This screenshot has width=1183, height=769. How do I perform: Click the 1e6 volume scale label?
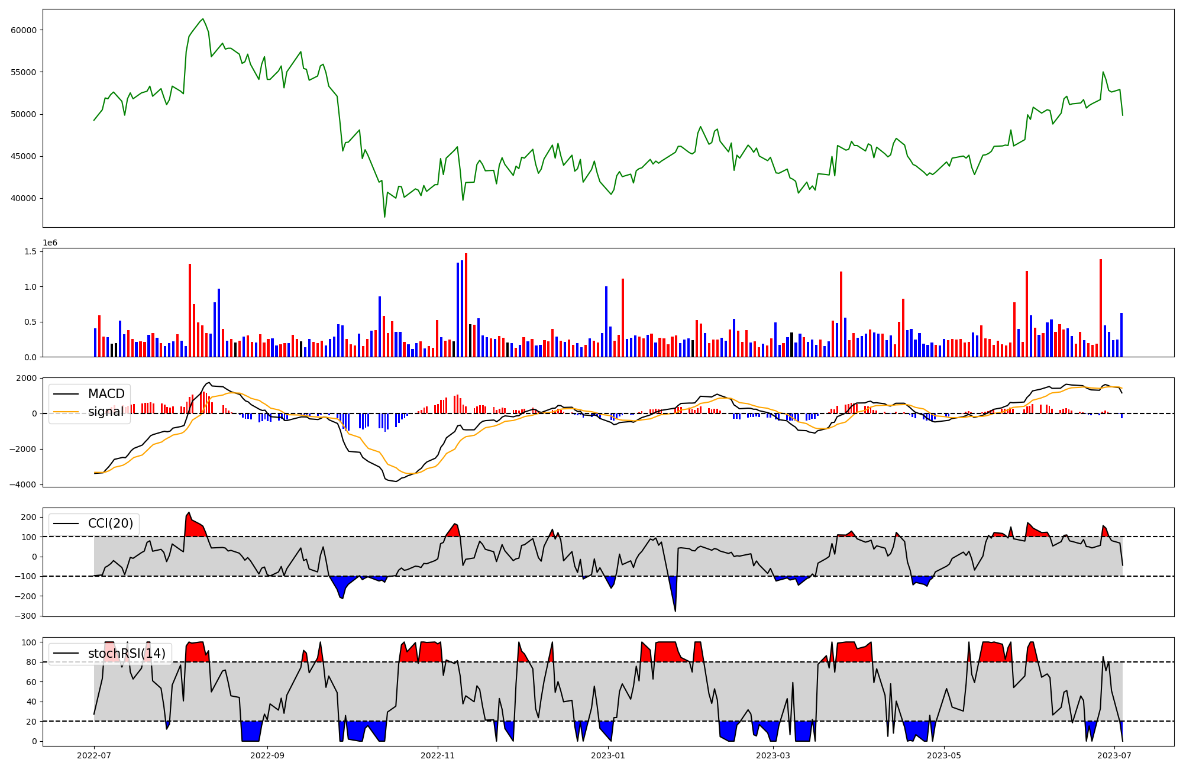click(x=50, y=243)
